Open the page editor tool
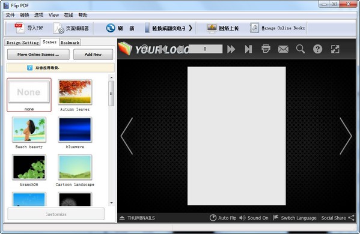Image resolution: width=360 pixels, height=234 pixels. pos(71,28)
